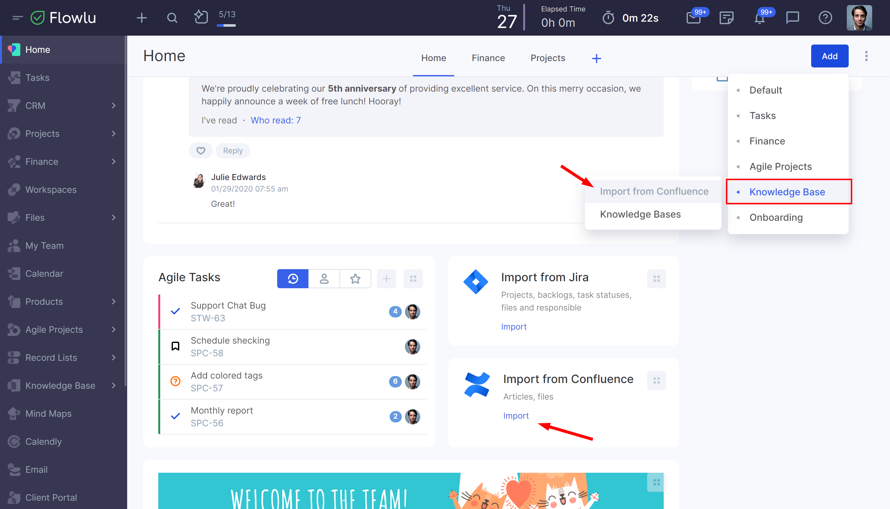Select Import from Confluence in submenu

654,191
